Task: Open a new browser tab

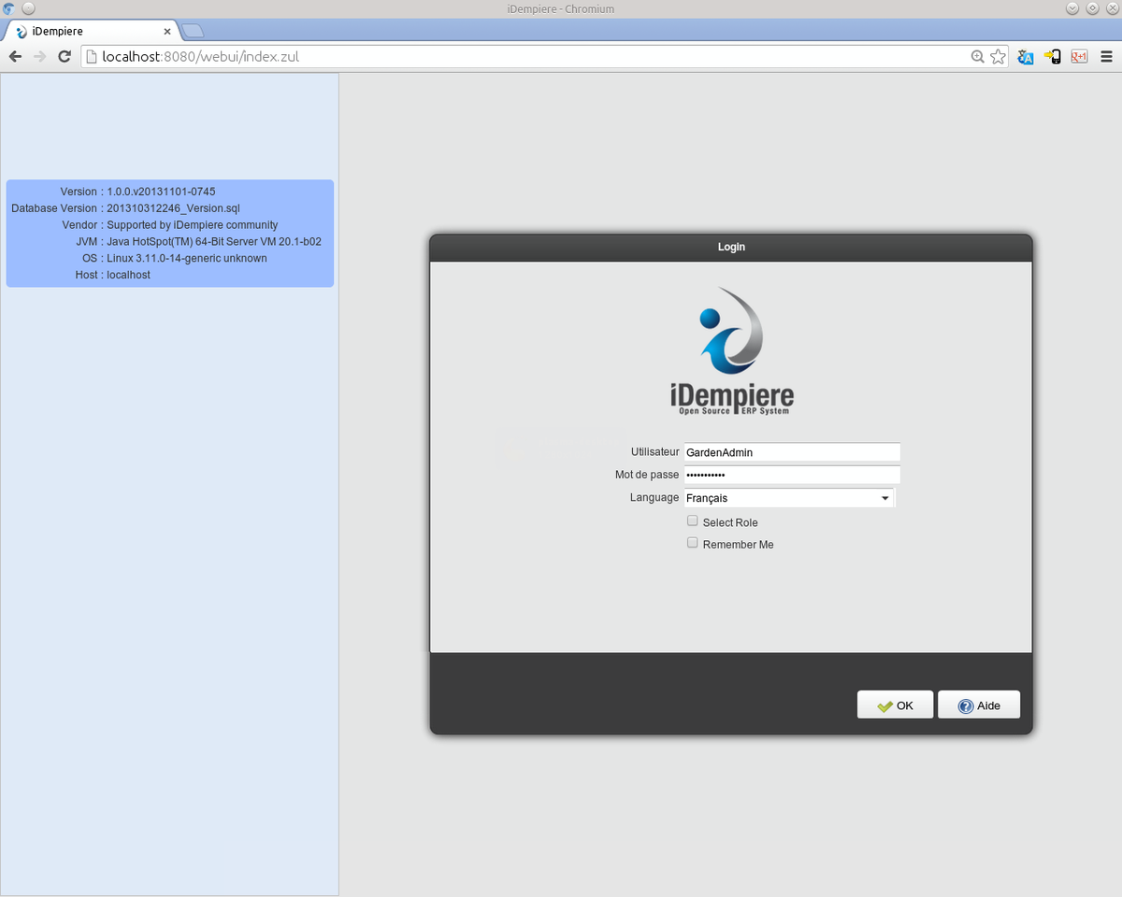Action: [192, 29]
